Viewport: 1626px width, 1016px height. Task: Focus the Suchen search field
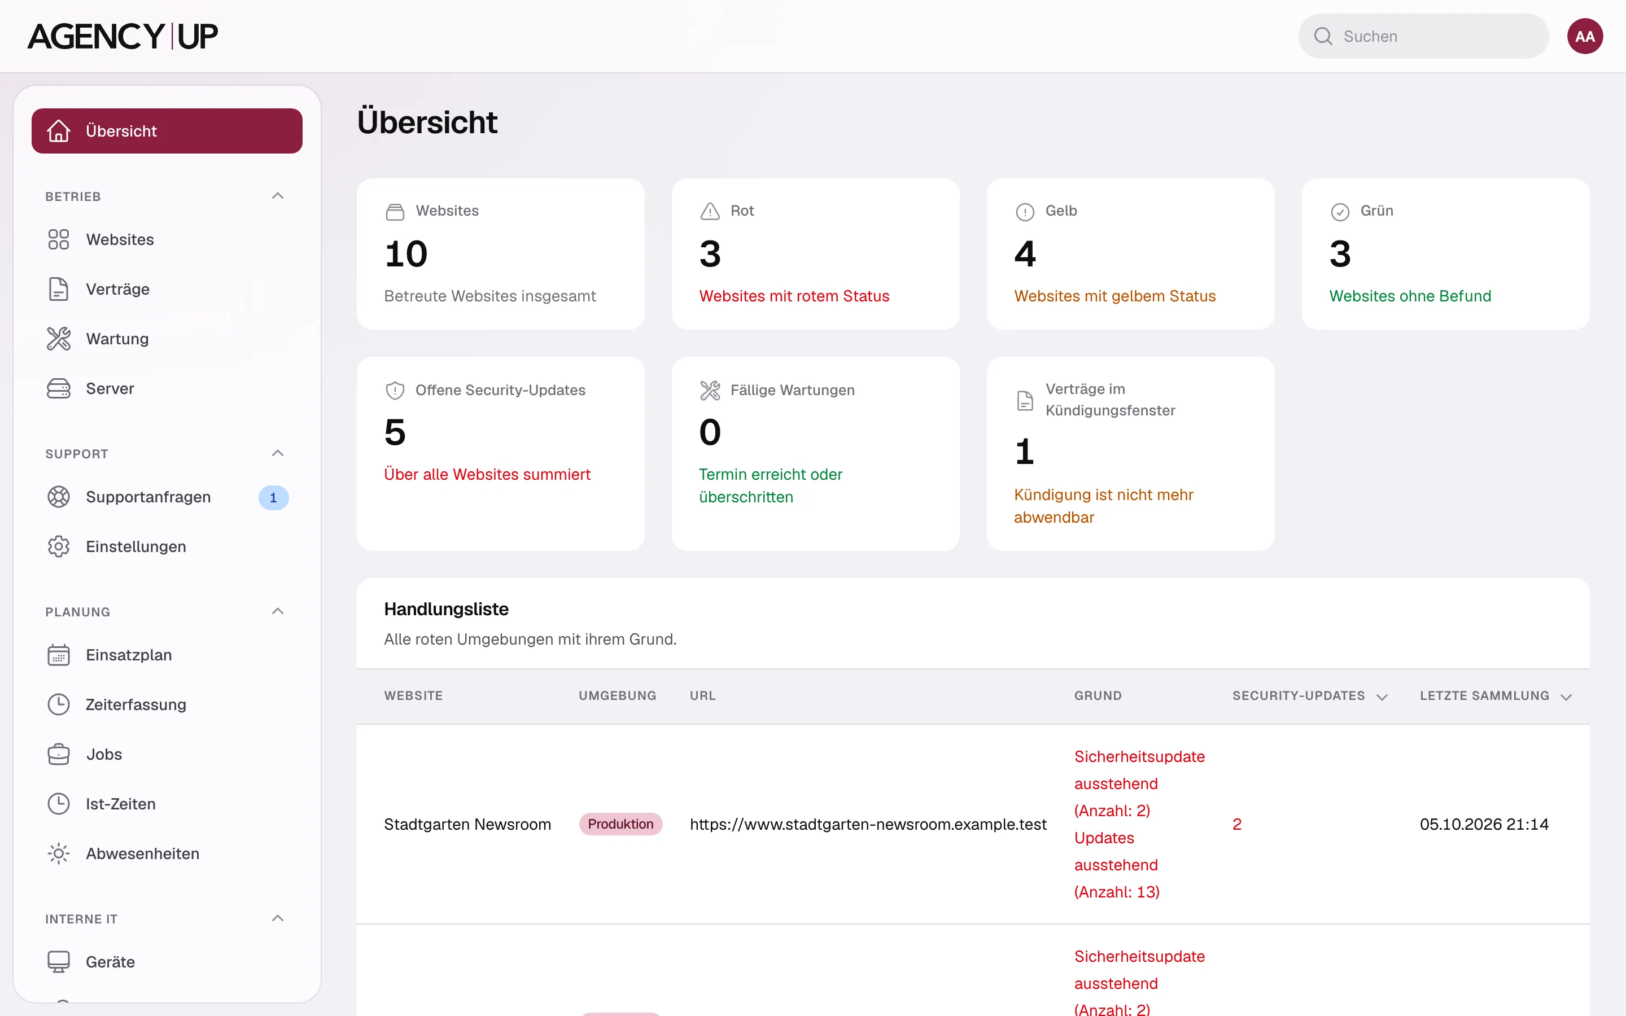click(1423, 36)
